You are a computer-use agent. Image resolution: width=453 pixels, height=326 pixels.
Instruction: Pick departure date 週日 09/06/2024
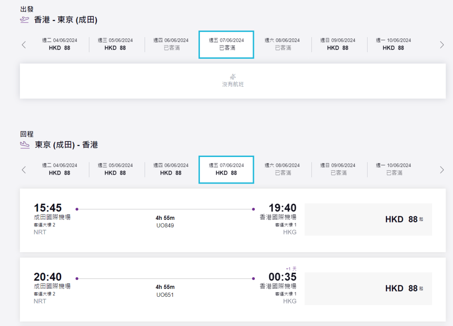point(338,44)
